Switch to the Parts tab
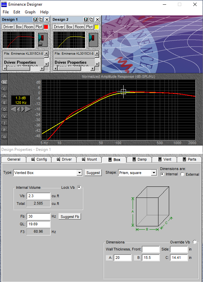Screen dimensions: 203x282 190,159
